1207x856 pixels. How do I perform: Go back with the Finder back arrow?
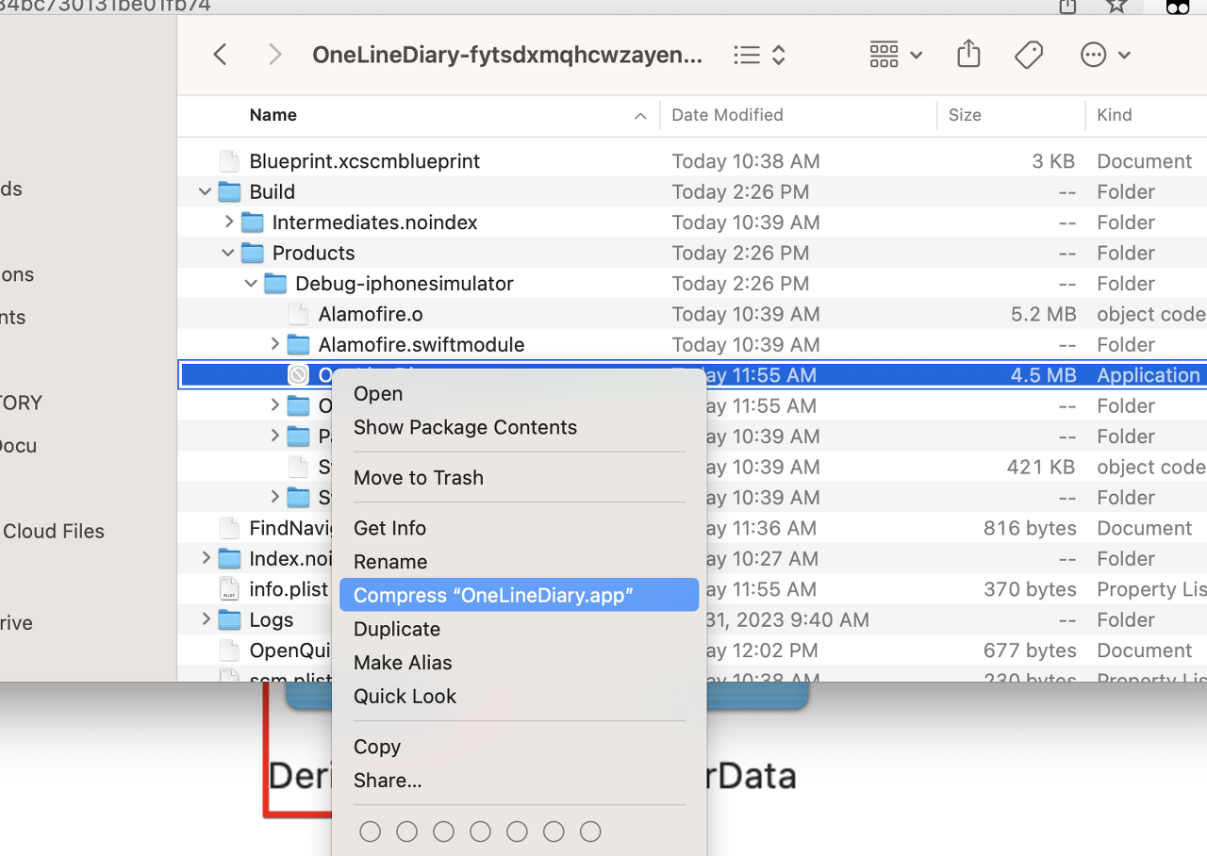pos(220,55)
